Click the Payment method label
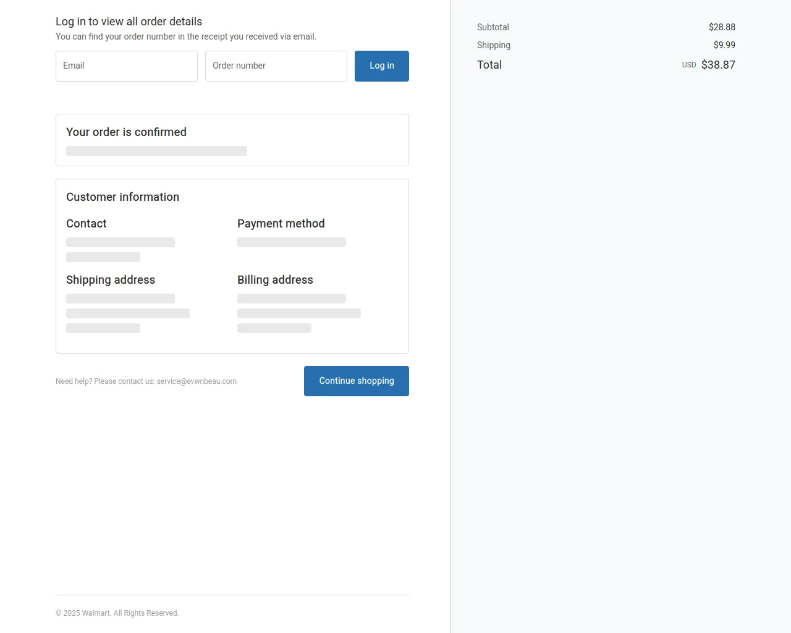 click(281, 224)
